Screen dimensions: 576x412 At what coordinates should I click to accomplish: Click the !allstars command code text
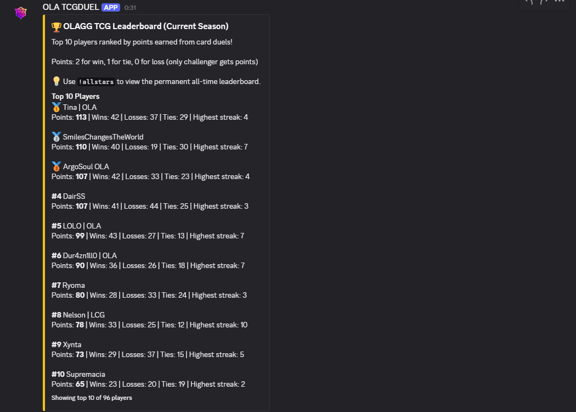[x=96, y=82]
